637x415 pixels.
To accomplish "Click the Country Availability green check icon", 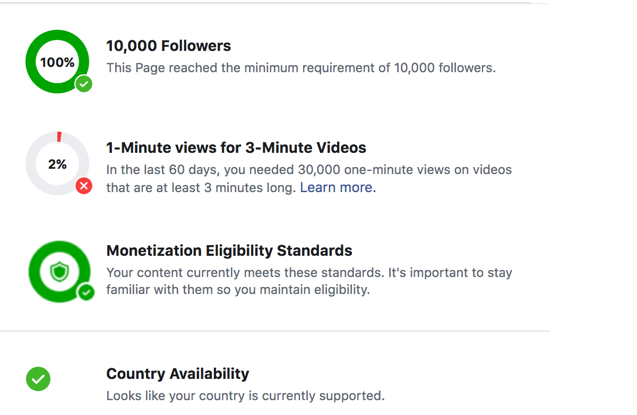I will 38,379.
